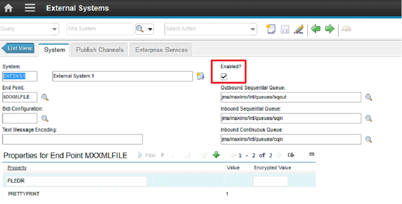This screenshot has width=402, height=204.
Task: Move to next row with green down arrow
Action: pyautogui.click(x=216, y=155)
